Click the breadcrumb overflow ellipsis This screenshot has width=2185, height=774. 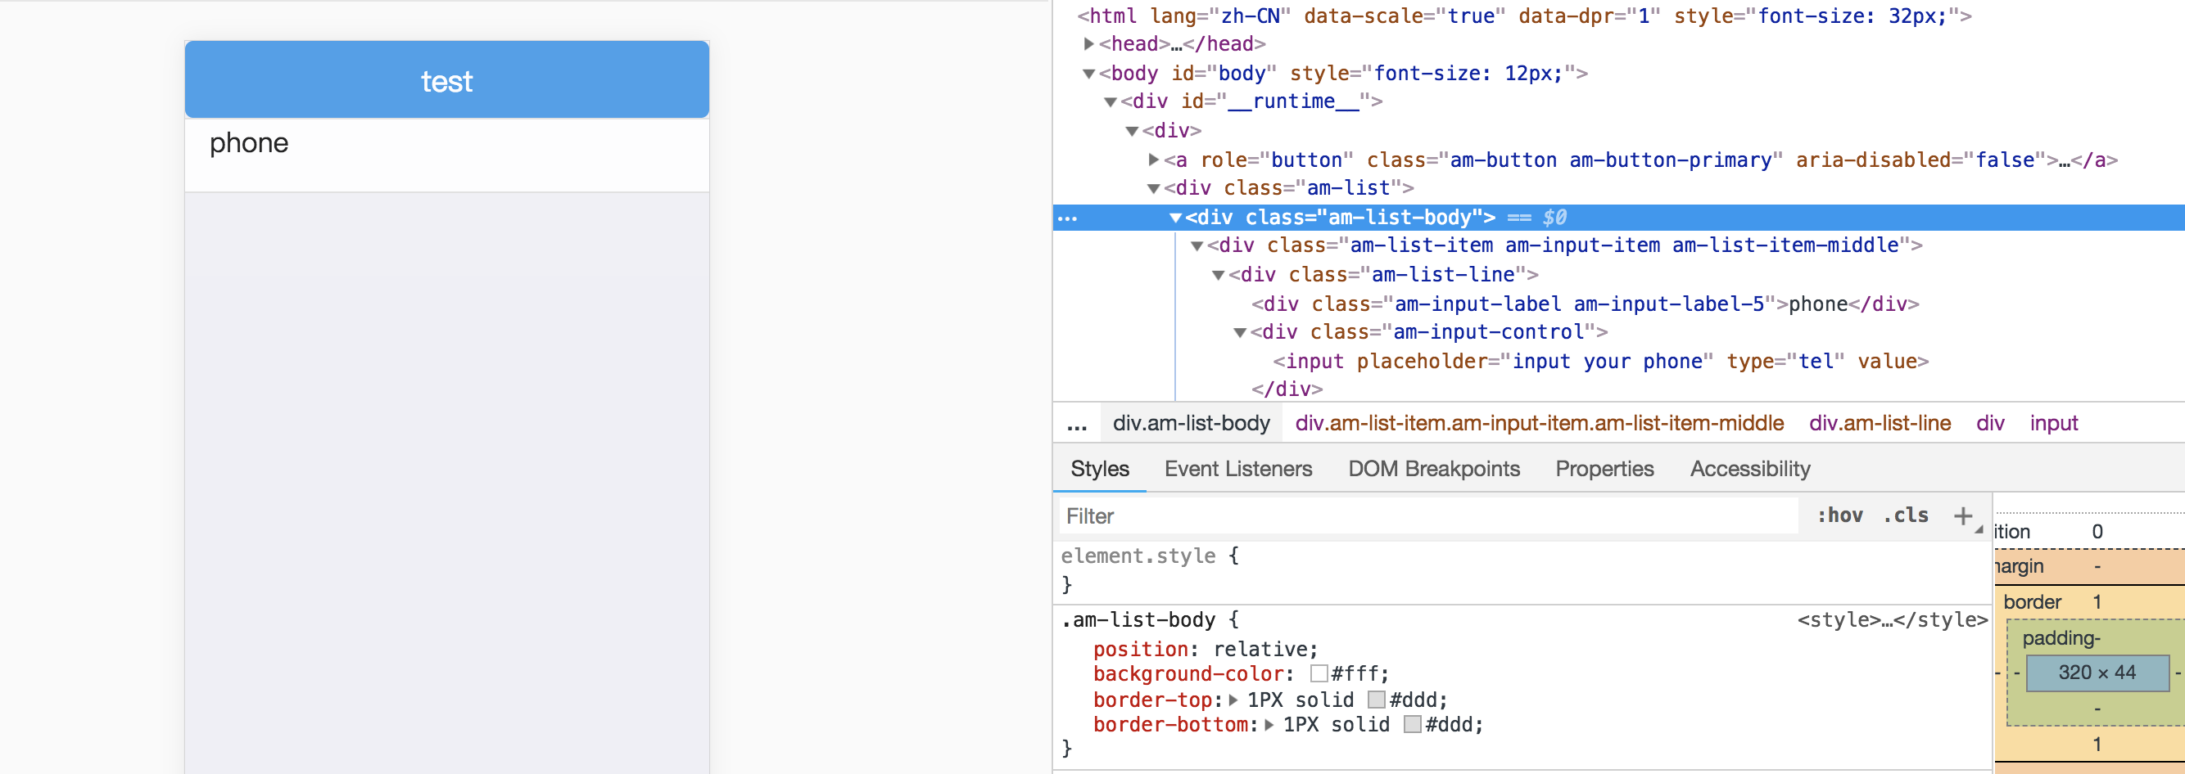coord(1076,424)
